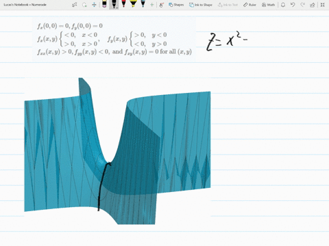Choose the Lasso Select tool
329x246 pixels.
pos(84,5)
